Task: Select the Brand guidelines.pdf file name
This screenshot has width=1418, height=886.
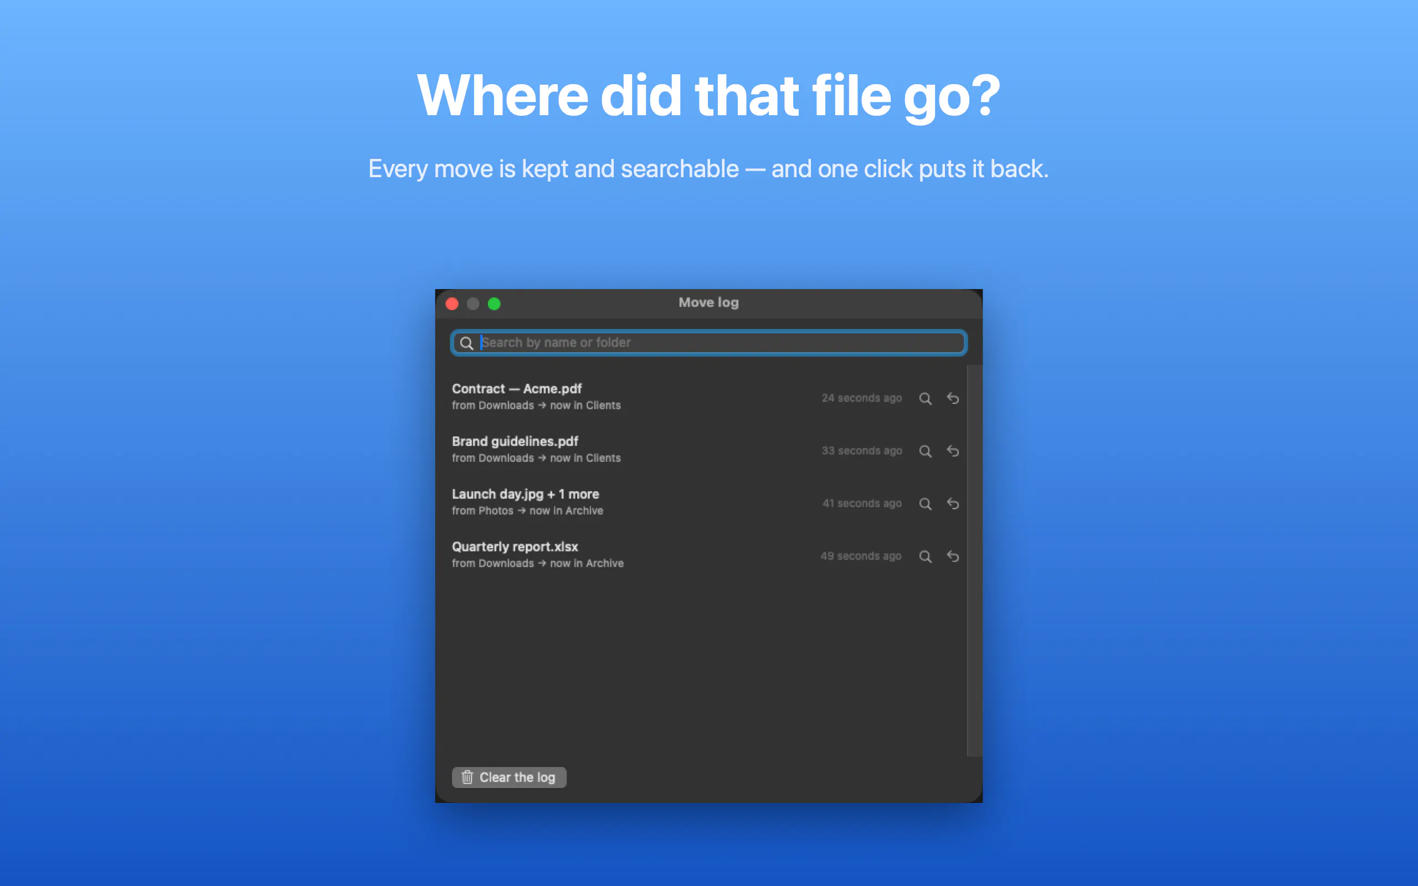Action: pos(515,441)
